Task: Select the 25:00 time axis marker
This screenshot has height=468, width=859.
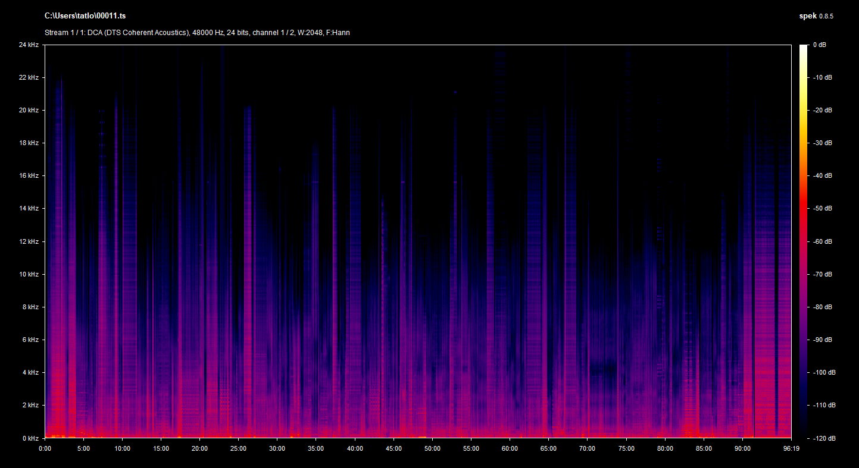Action: pos(238,449)
